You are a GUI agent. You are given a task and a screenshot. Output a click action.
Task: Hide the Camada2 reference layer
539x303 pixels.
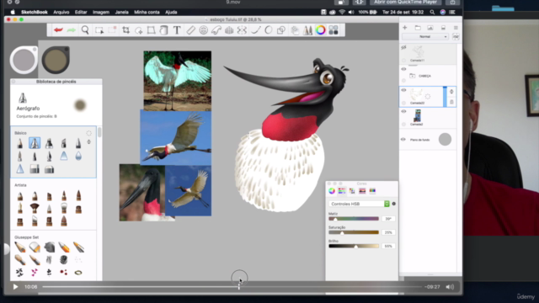403,111
